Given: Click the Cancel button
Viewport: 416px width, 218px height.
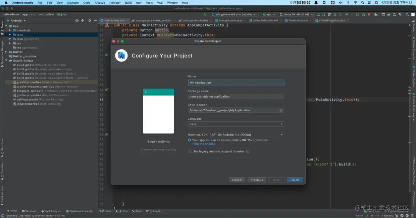Looking at the screenshot, I should pos(237,180).
